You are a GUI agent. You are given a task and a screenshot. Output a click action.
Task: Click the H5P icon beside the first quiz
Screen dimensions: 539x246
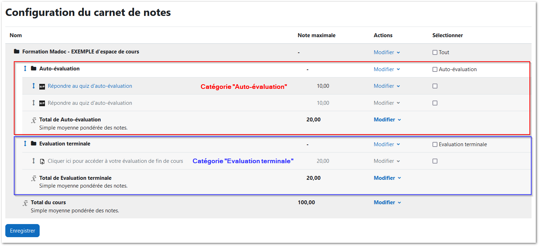[x=42, y=86]
